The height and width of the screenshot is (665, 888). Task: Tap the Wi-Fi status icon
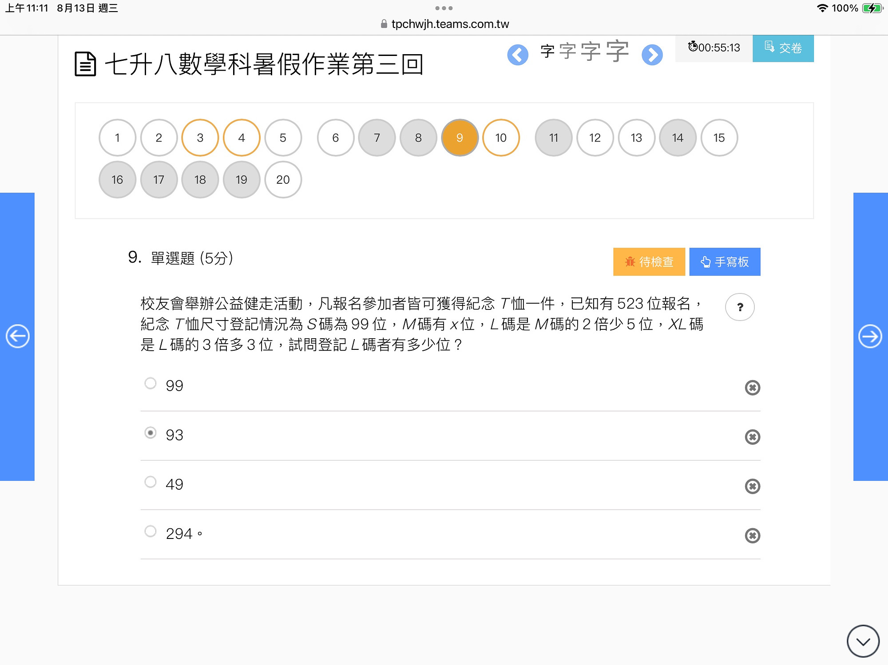pos(822,8)
